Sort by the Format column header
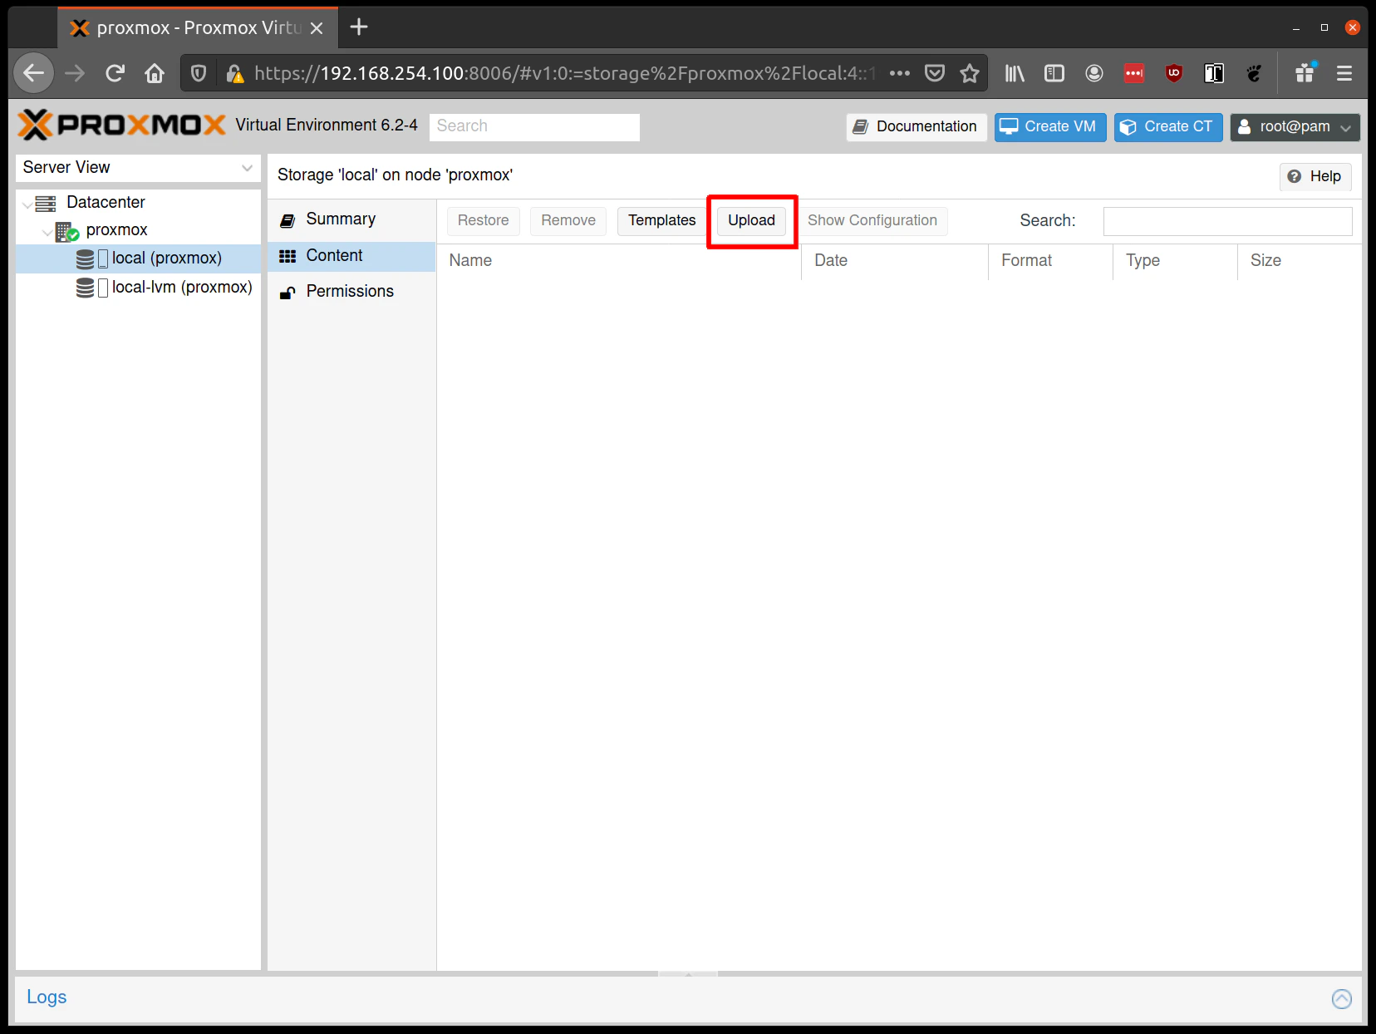The height and width of the screenshot is (1034, 1376). pyautogui.click(x=1050, y=261)
